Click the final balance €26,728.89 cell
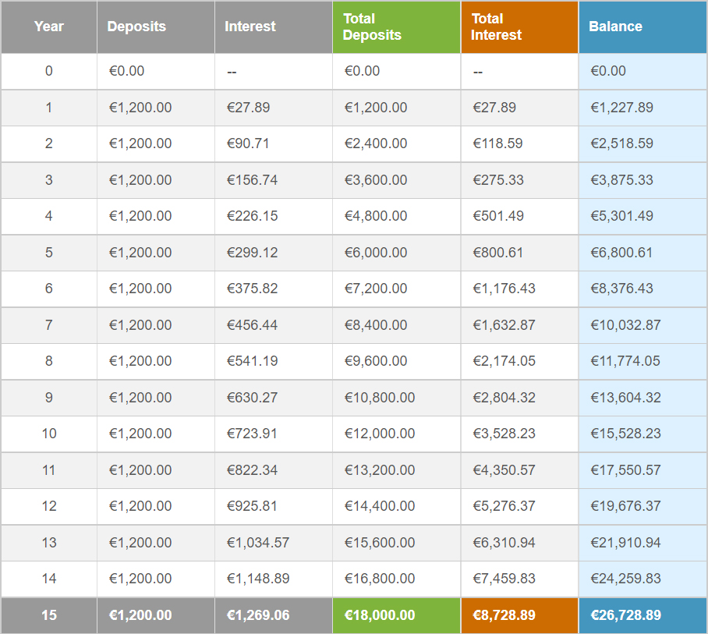Screen dimensions: 708x634 tap(625, 615)
